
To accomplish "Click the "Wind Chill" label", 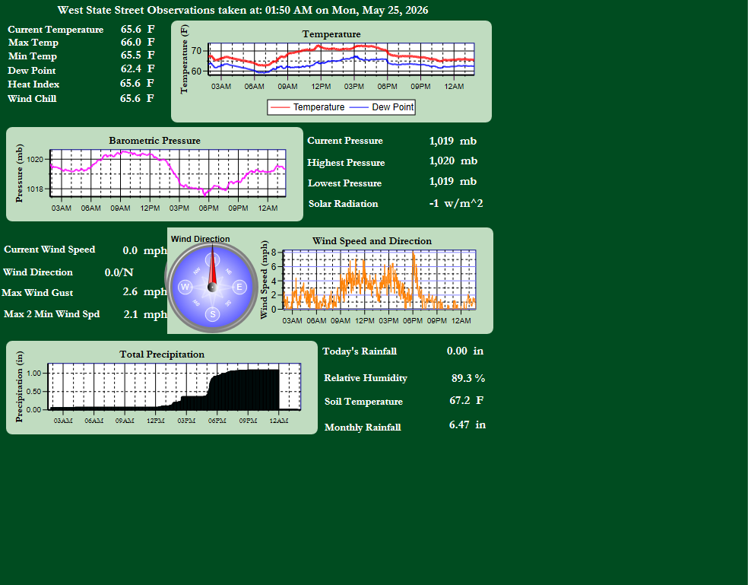I will [32, 98].
